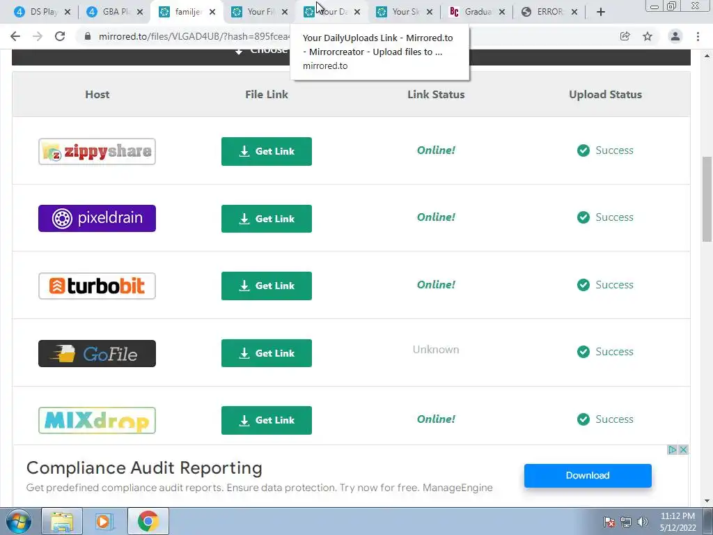Open the media player taskbar icon
The image size is (713, 535).
(x=104, y=521)
